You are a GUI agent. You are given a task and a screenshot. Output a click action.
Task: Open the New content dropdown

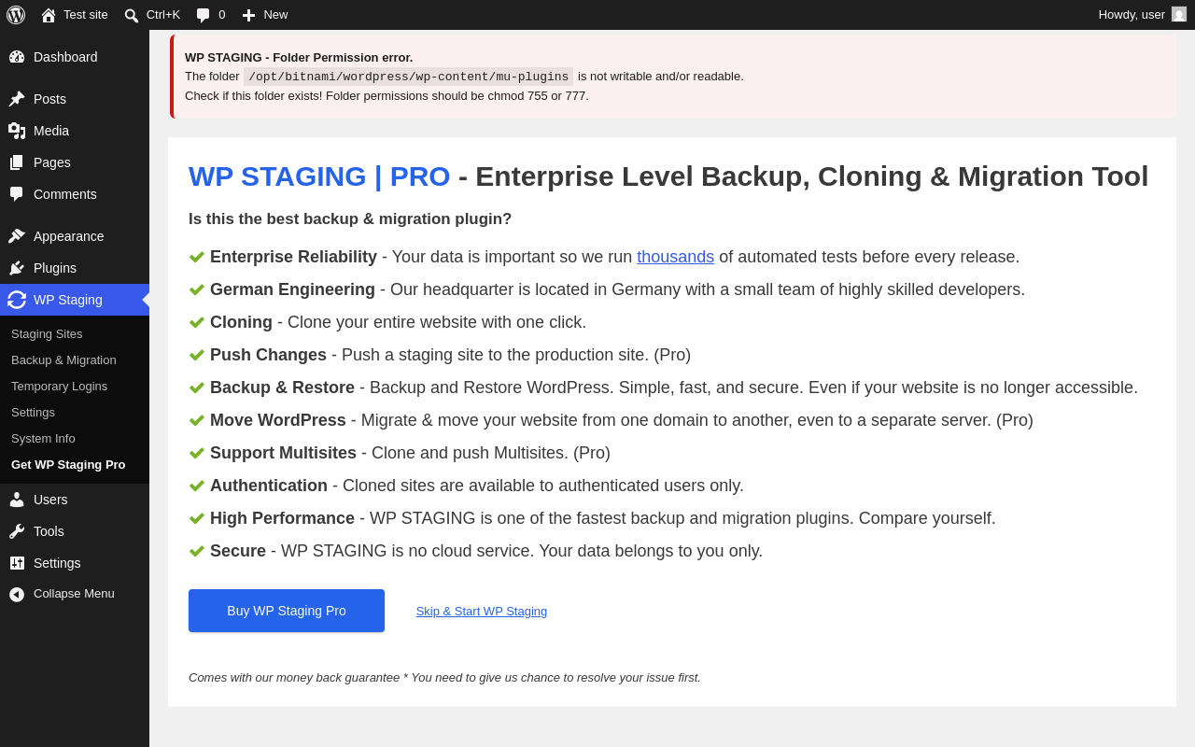265,15
